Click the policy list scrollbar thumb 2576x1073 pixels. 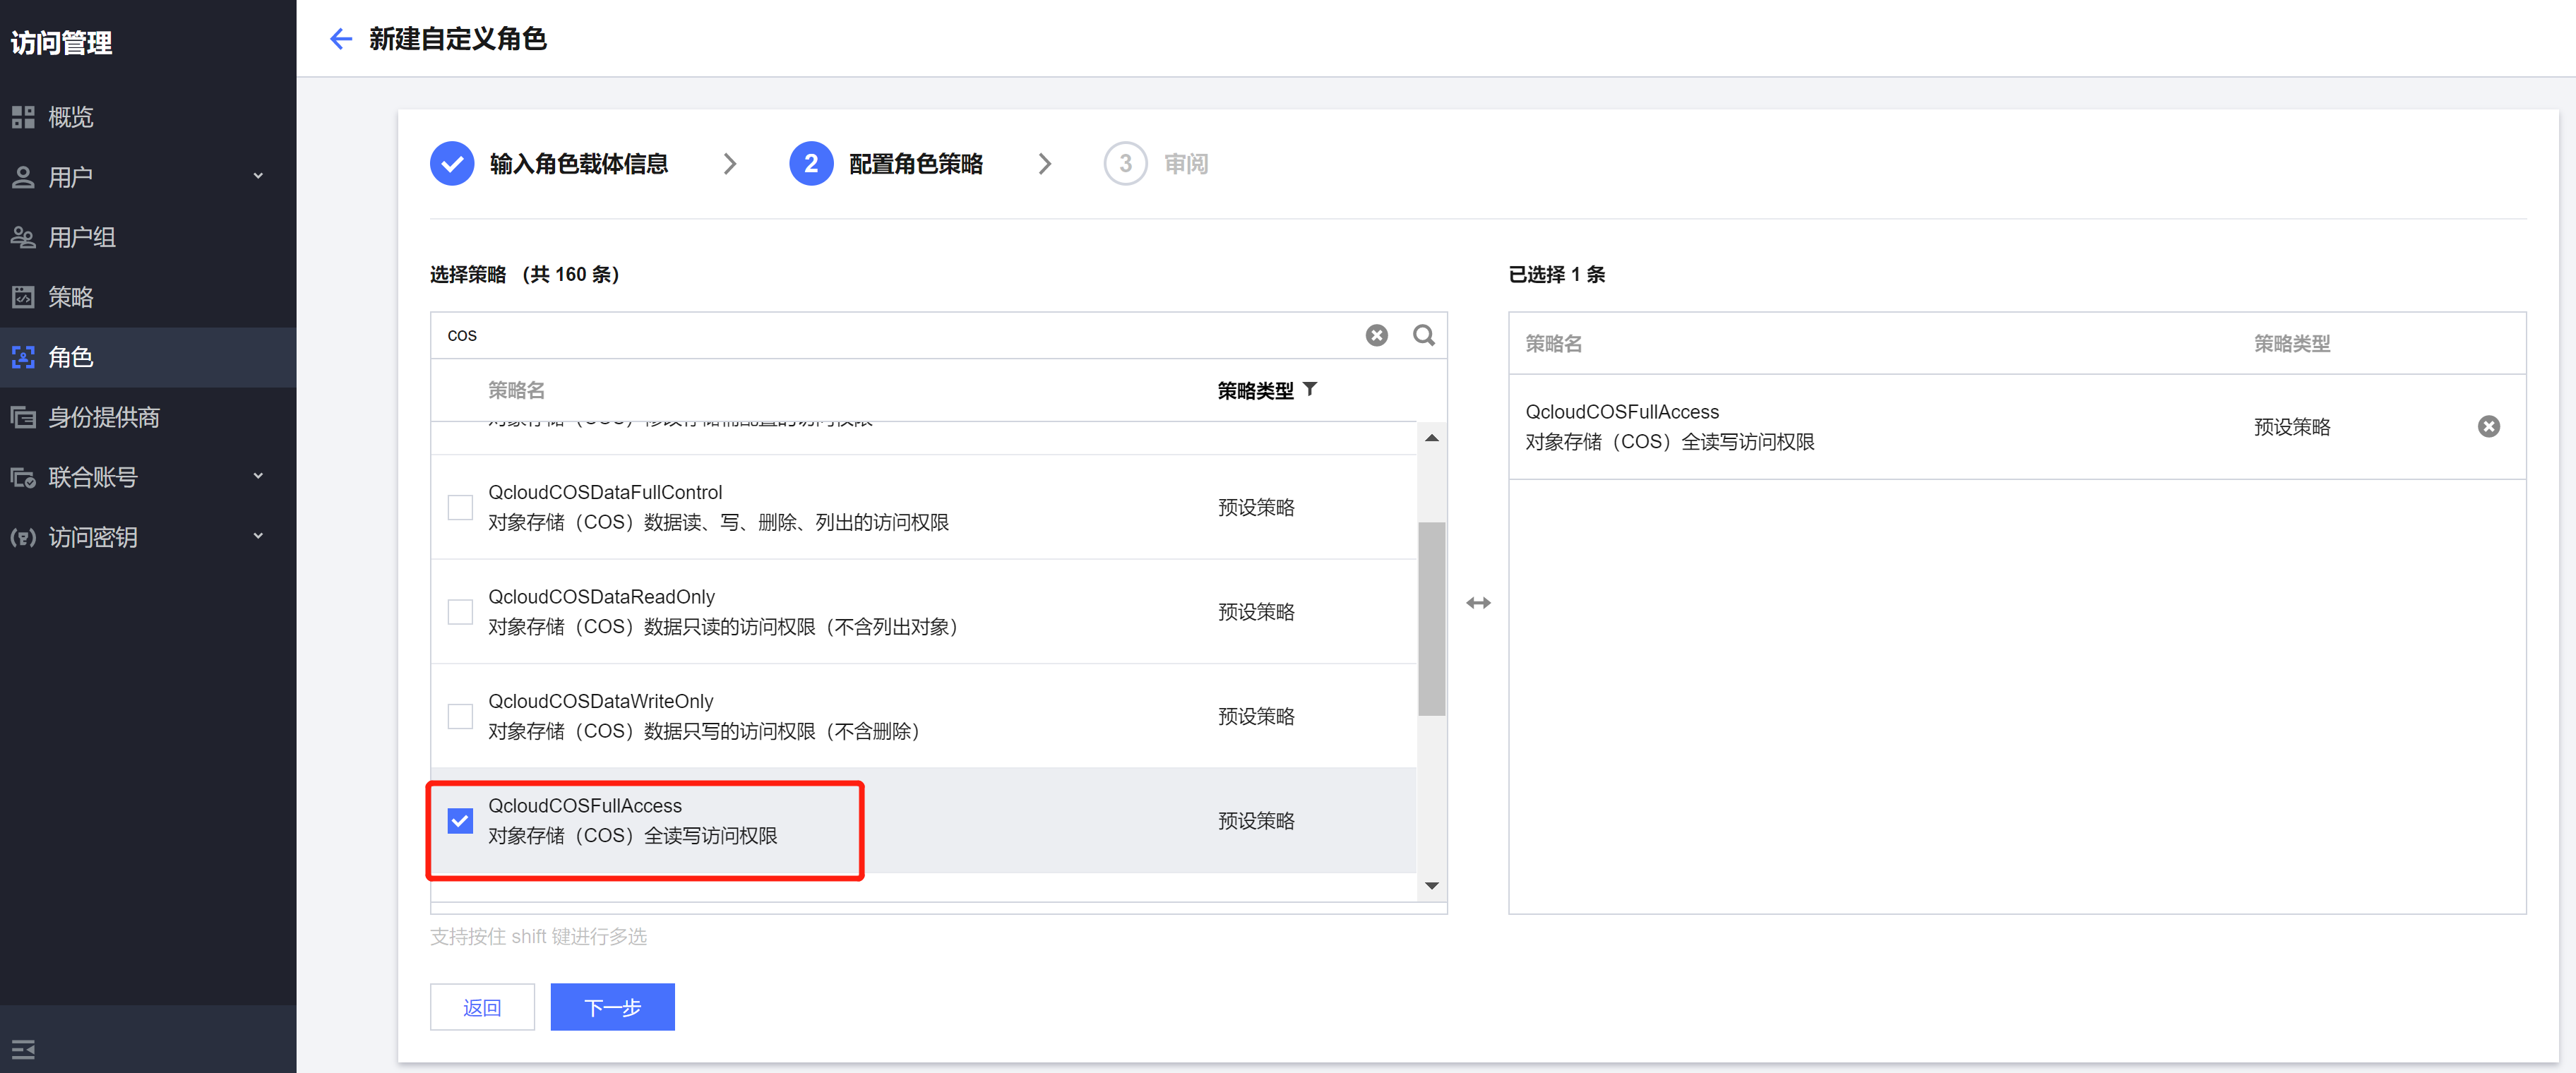[x=1431, y=618]
